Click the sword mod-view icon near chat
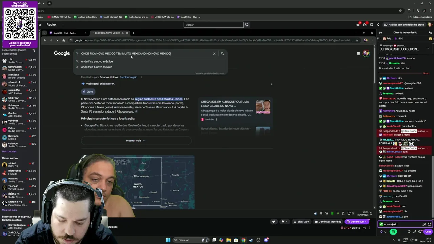 click(414, 232)
